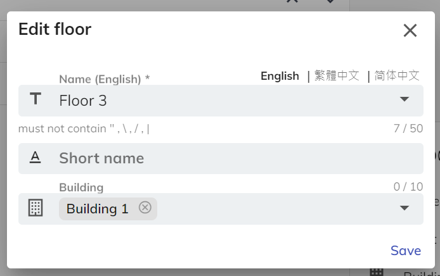Click the underlined 'A' Short name icon

(x=36, y=158)
